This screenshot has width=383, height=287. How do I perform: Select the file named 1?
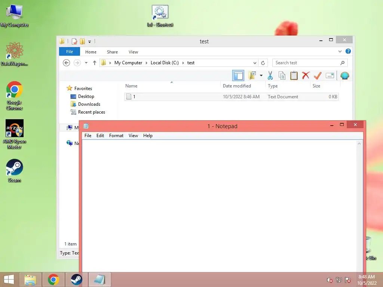click(x=231, y=97)
